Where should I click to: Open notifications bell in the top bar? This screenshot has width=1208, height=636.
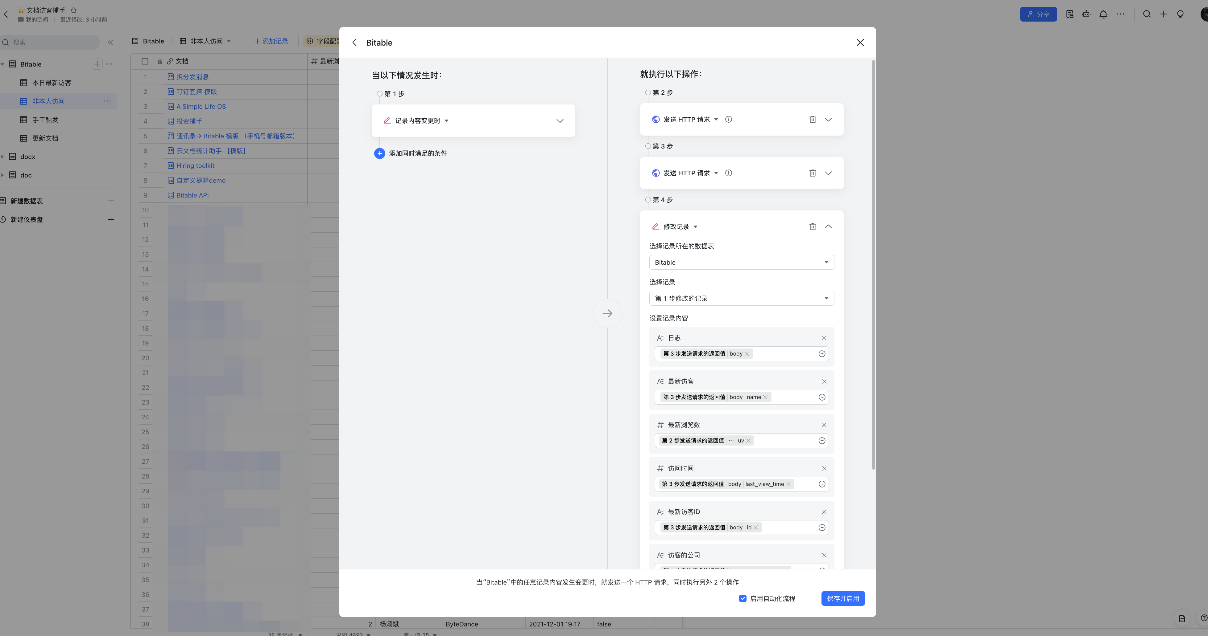tap(1103, 14)
